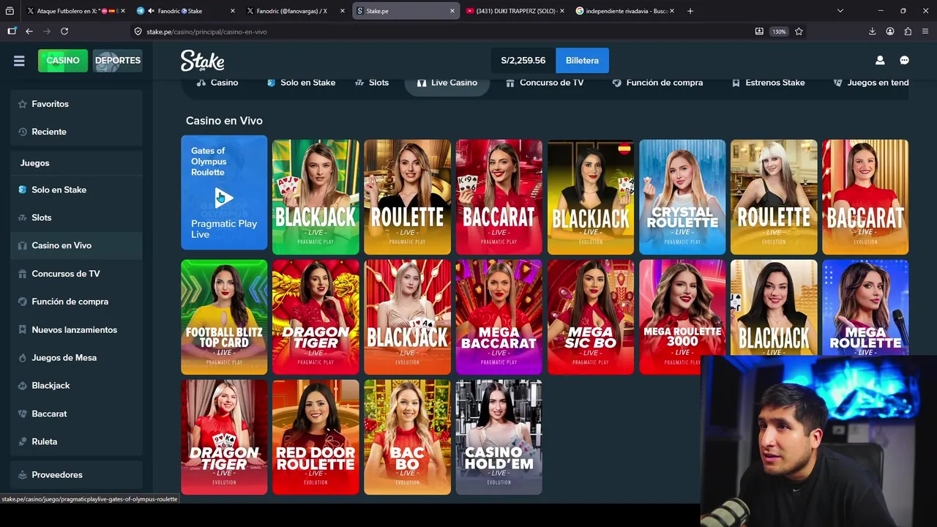
Task: Open the browser downloads icon
Action: click(872, 31)
